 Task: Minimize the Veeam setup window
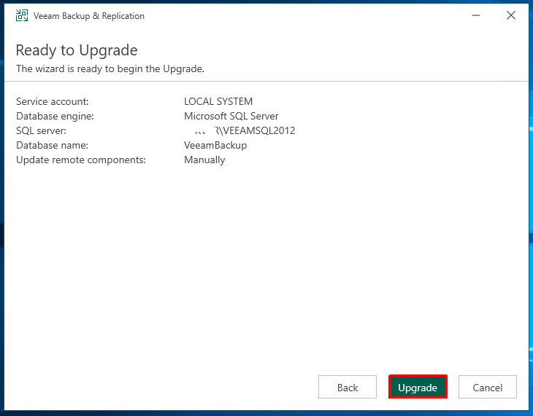tap(476, 15)
